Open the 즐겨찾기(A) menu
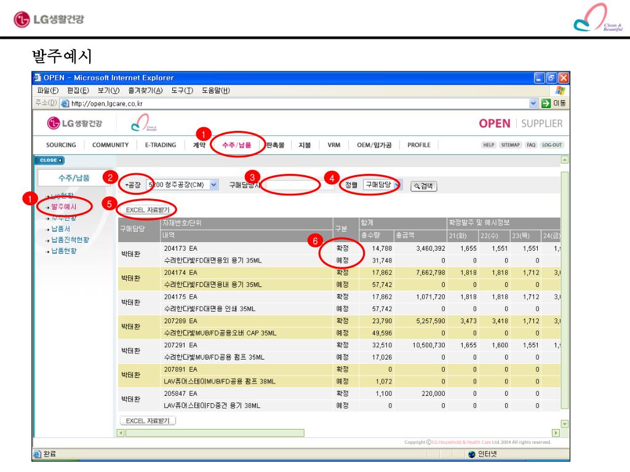This screenshot has width=630, height=472. (x=145, y=90)
